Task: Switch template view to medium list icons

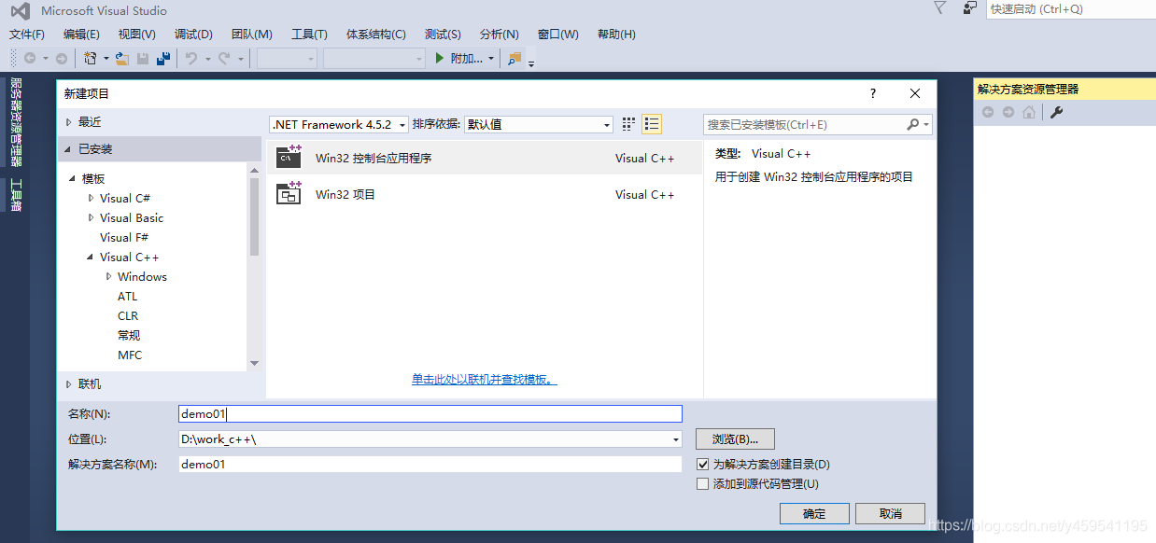Action: coord(652,124)
